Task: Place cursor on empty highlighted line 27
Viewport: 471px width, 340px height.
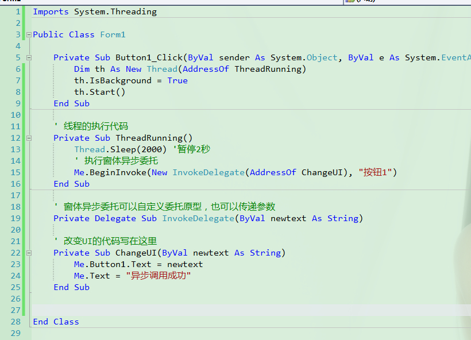Action: point(251,310)
